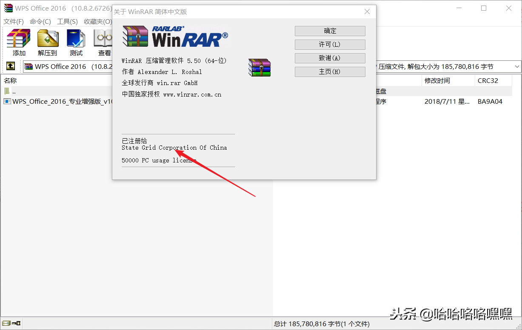Sort by Modified time (修改时间) column
This screenshot has width=522, height=330.
click(448, 80)
